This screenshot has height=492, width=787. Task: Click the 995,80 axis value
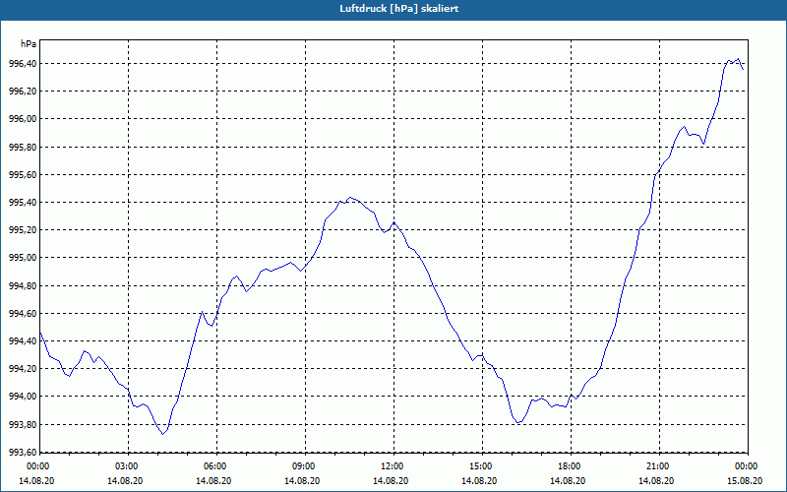coord(23,147)
